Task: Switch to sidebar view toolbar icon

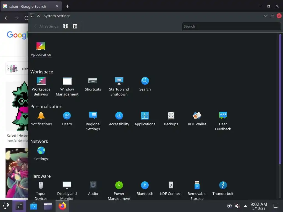Action: pos(75,26)
